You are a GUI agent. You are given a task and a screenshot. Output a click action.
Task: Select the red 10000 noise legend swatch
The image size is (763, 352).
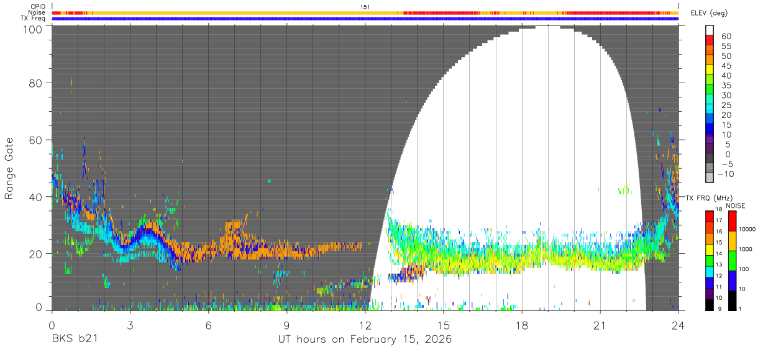click(x=731, y=221)
